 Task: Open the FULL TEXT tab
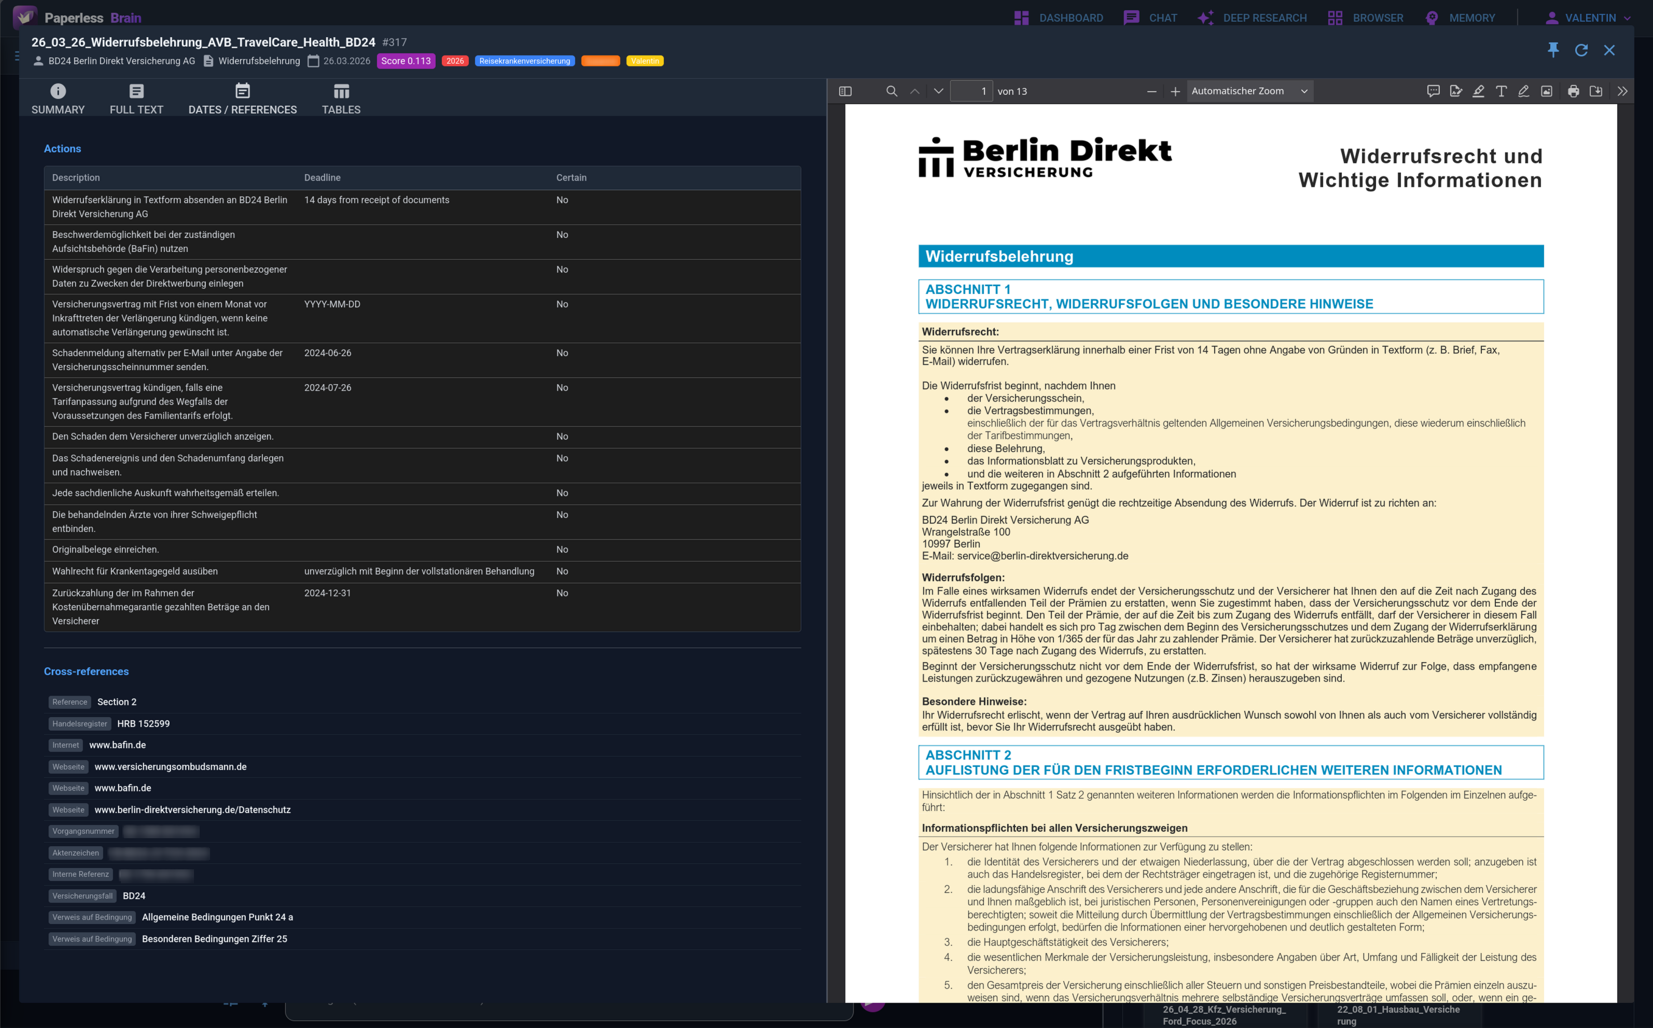[136, 99]
